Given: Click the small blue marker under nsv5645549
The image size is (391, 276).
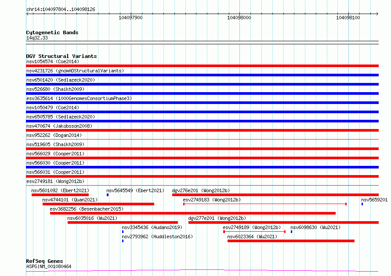Looking at the screenshot, I should pyautogui.click(x=108, y=195).
